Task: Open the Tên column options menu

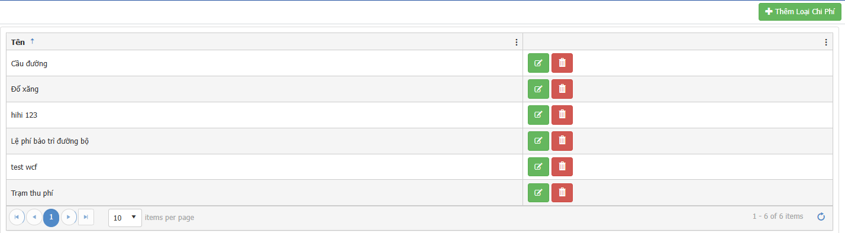Action: point(517,42)
